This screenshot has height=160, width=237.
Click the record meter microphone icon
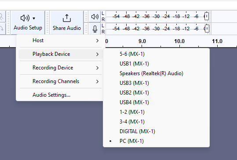coord(95,29)
